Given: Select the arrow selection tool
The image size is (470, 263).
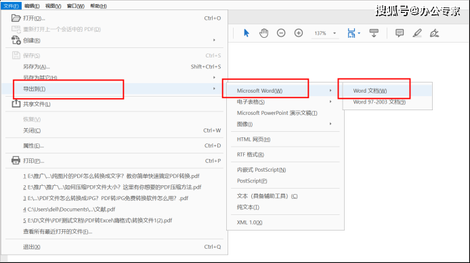Looking at the screenshot, I should click(x=247, y=33).
